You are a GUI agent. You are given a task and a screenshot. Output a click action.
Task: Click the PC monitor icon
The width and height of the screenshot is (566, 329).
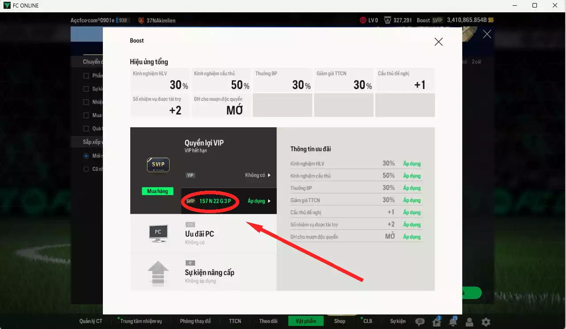click(158, 233)
